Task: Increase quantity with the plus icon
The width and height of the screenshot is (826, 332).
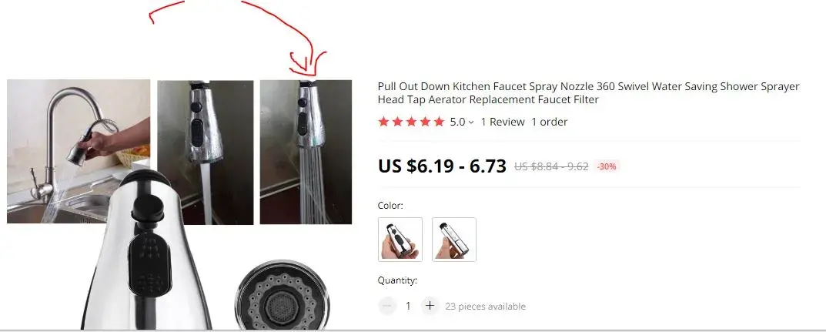Action: point(430,306)
